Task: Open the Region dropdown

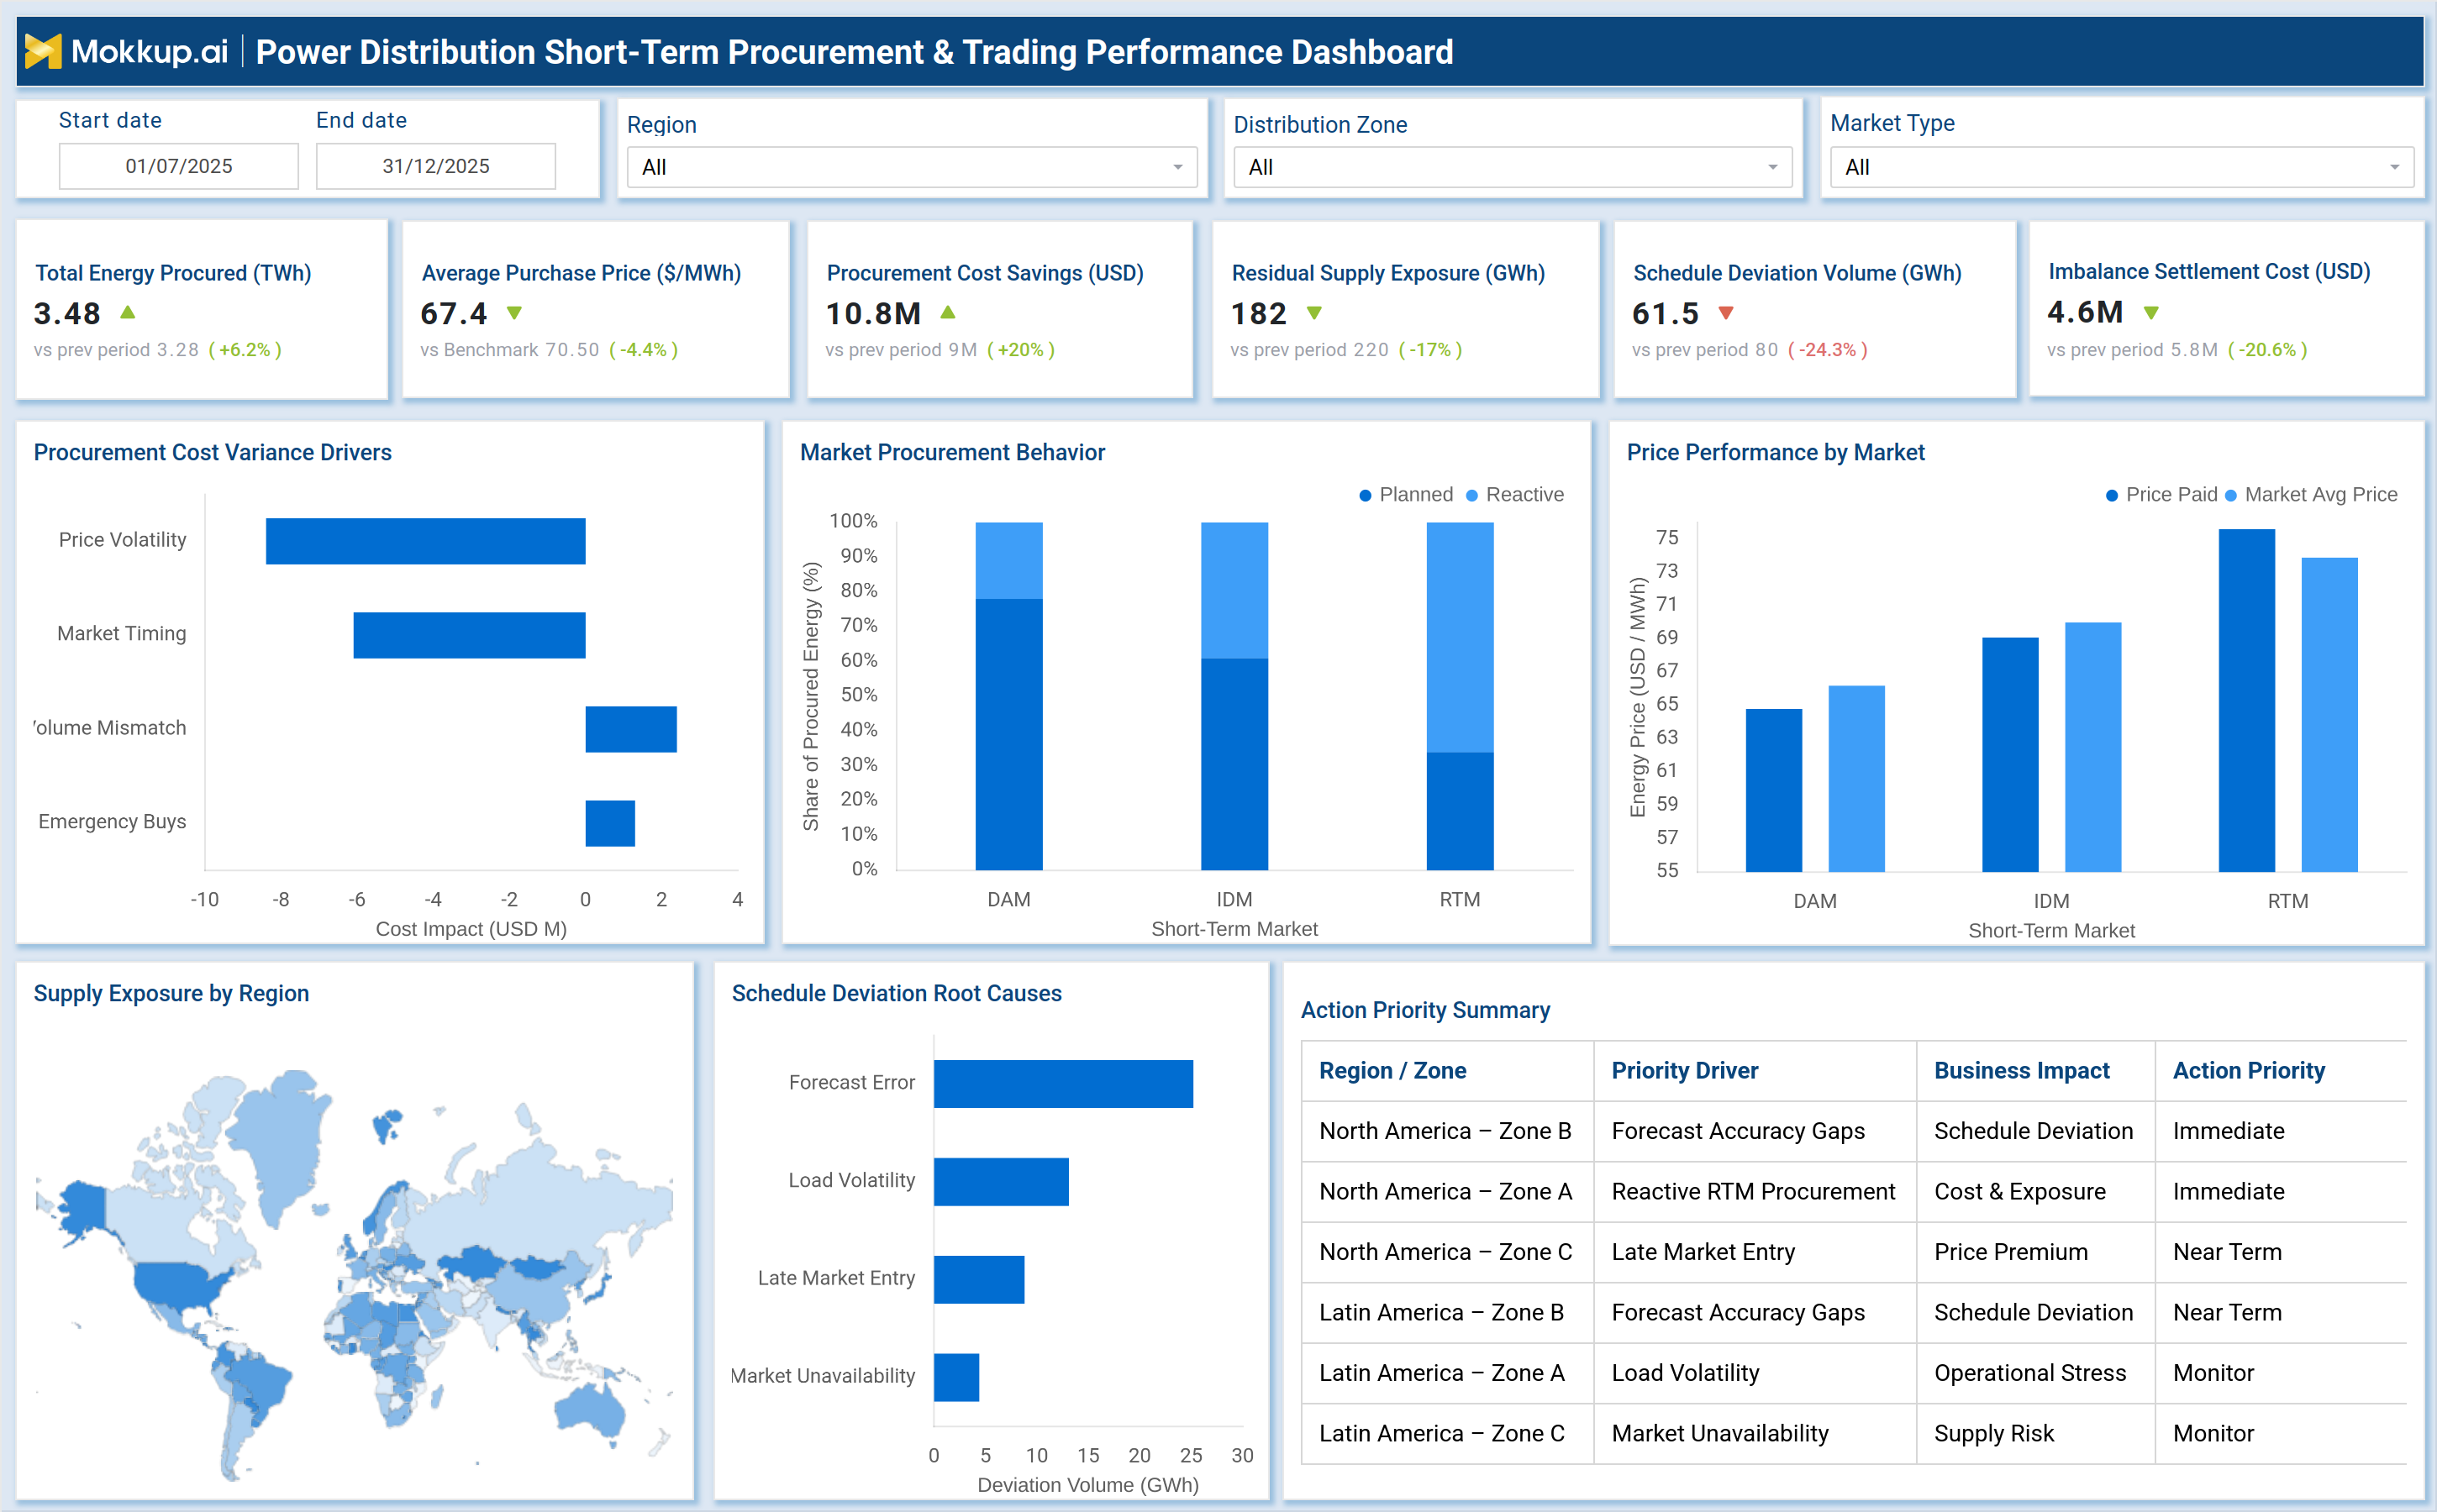Action: coord(912,167)
